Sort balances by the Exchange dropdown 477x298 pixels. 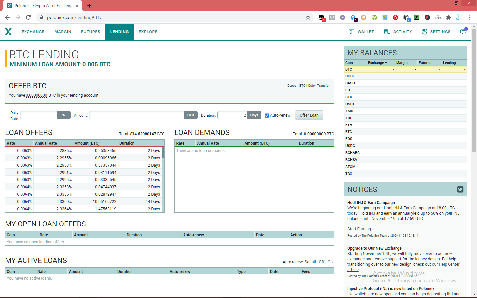pos(377,63)
